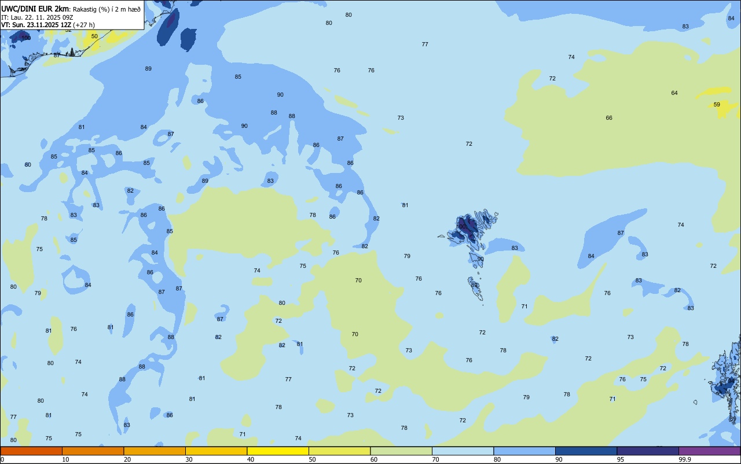Image resolution: width=741 pixels, height=464 pixels.
Task: Click the map value '59' in the yellow patch
Action: point(717,105)
